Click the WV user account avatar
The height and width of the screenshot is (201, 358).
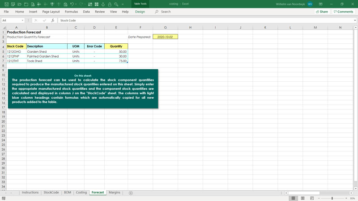pyautogui.click(x=310, y=4)
